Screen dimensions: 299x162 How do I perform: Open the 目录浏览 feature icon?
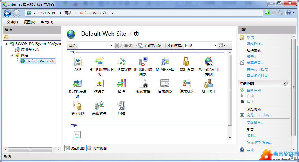pyautogui.click(x=165, y=84)
